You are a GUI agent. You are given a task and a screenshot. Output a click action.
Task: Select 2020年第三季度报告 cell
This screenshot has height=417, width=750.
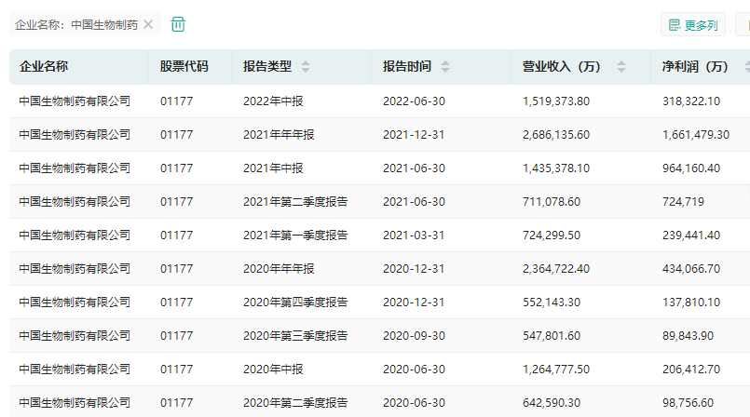tap(295, 335)
